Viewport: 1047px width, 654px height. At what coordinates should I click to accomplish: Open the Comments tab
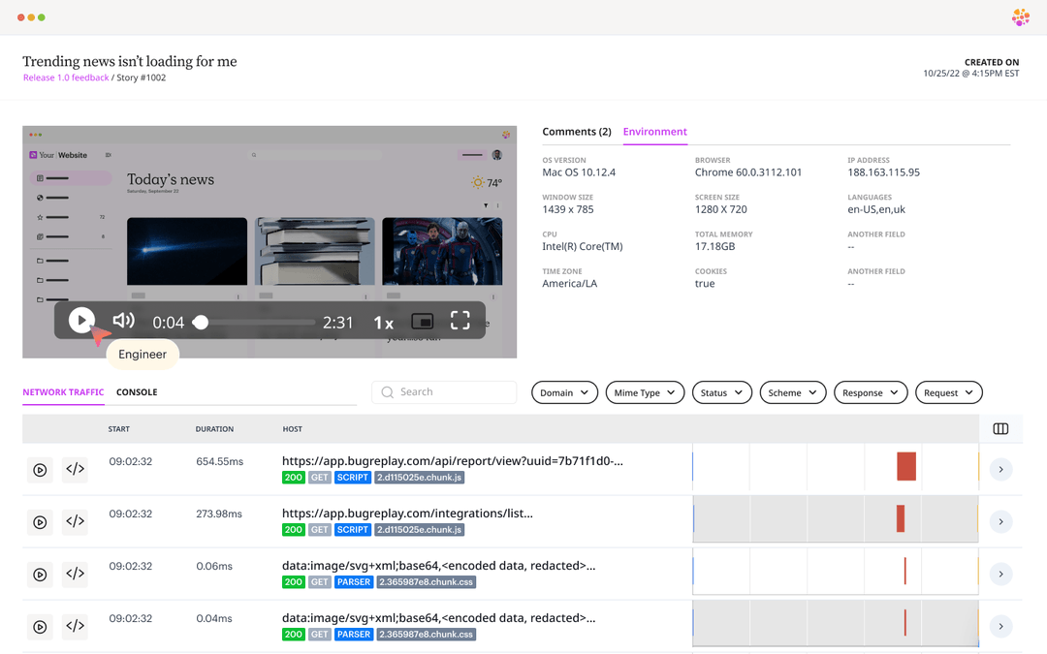pyautogui.click(x=577, y=131)
